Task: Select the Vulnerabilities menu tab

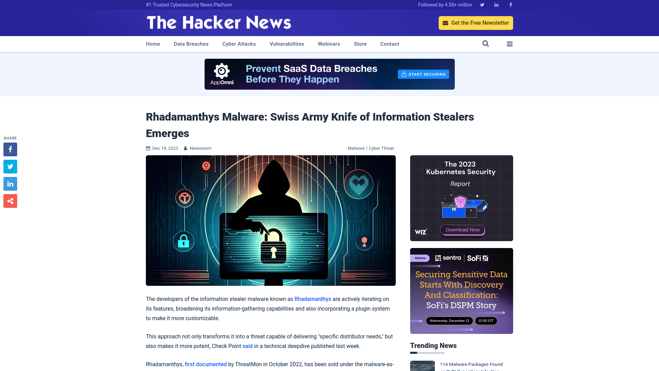Action: (287, 44)
